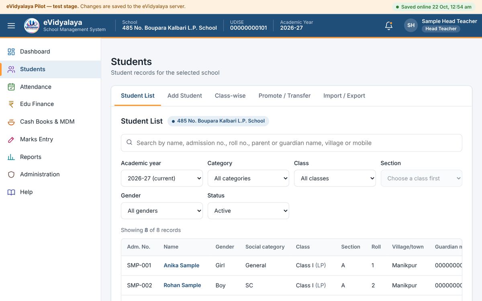Open Edu Finance page
This screenshot has width=482, height=301.
point(50,104)
